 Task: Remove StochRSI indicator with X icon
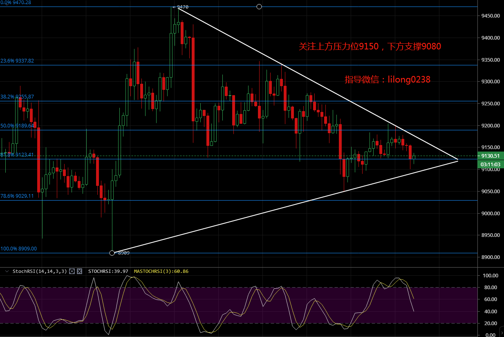[79, 271]
